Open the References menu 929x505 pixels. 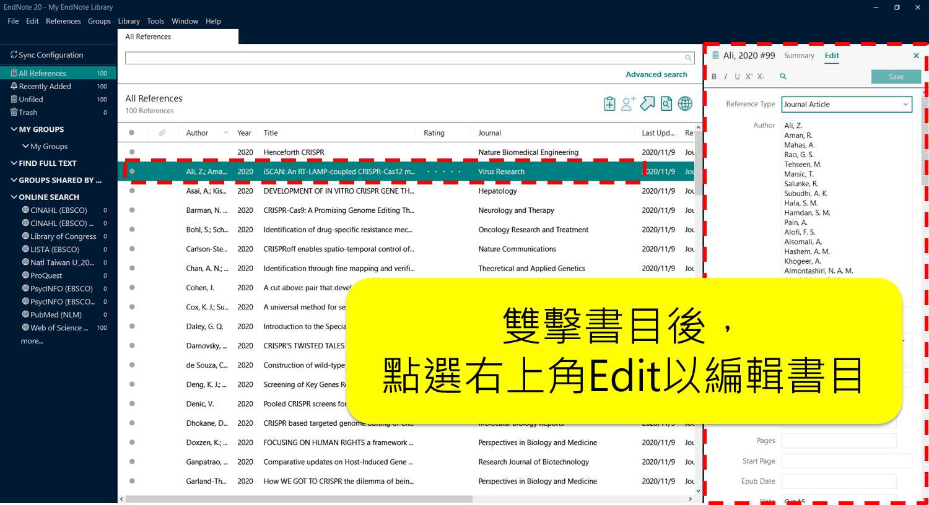(63, 21)
